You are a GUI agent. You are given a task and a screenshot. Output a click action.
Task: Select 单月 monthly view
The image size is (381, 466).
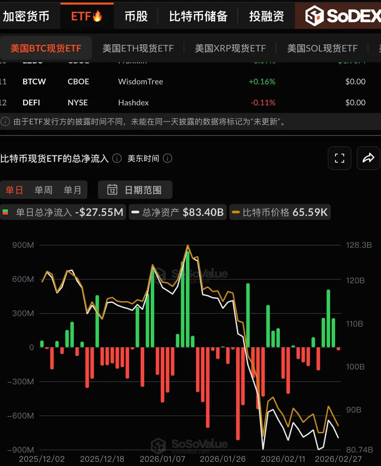[73, 190]
